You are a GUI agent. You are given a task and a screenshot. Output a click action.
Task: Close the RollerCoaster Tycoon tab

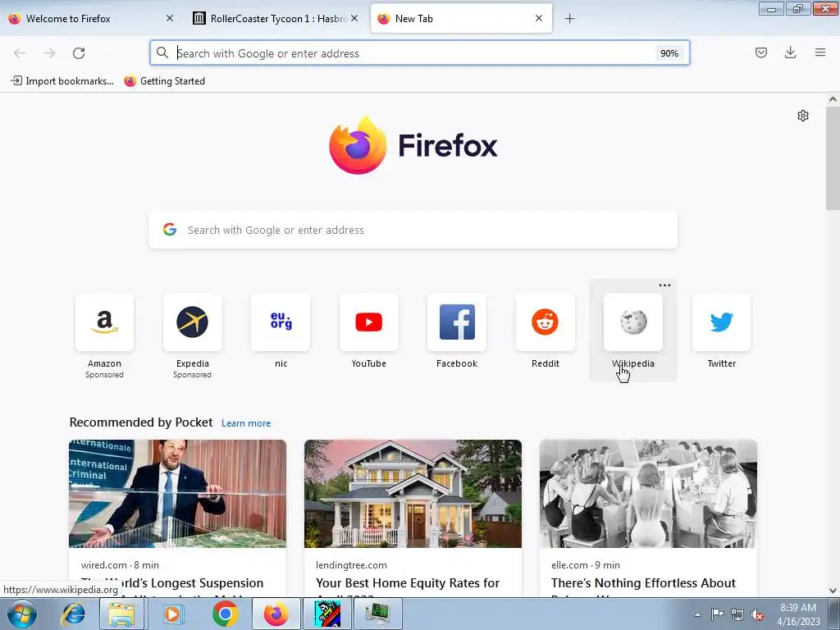(x=354, y=18)
